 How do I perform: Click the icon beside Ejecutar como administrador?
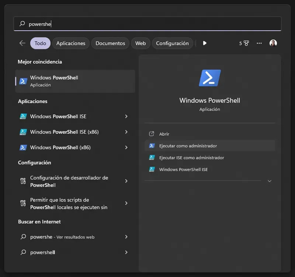(152, 146)
